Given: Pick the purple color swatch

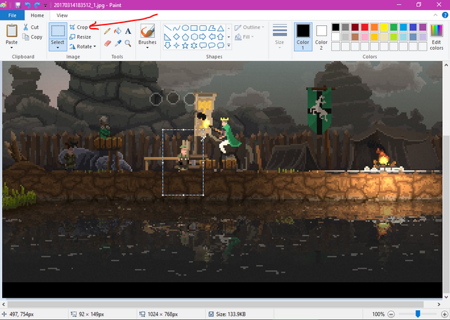Looking at the screenshot, I should pos(423,27).
